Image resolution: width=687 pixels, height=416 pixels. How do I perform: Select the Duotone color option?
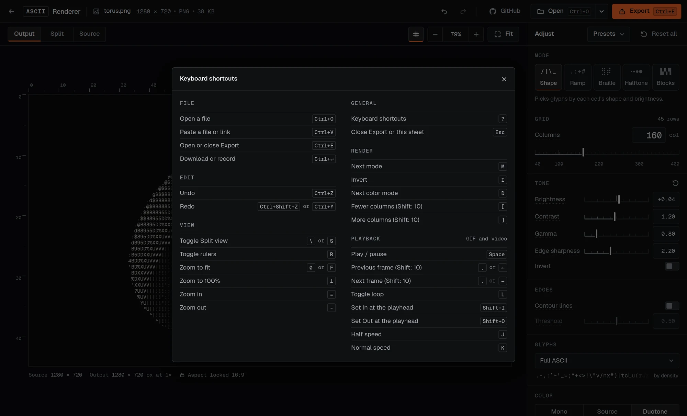click(x=655, y=411)
